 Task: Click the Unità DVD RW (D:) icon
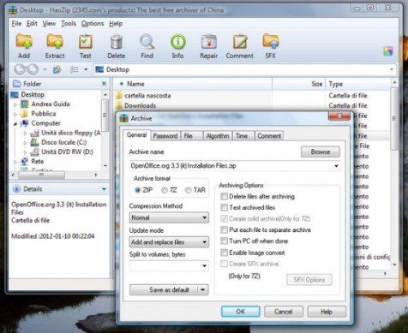click(x=34, y=152)
